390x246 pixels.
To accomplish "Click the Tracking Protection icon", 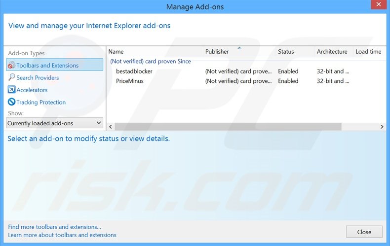I will pos(11,102).
